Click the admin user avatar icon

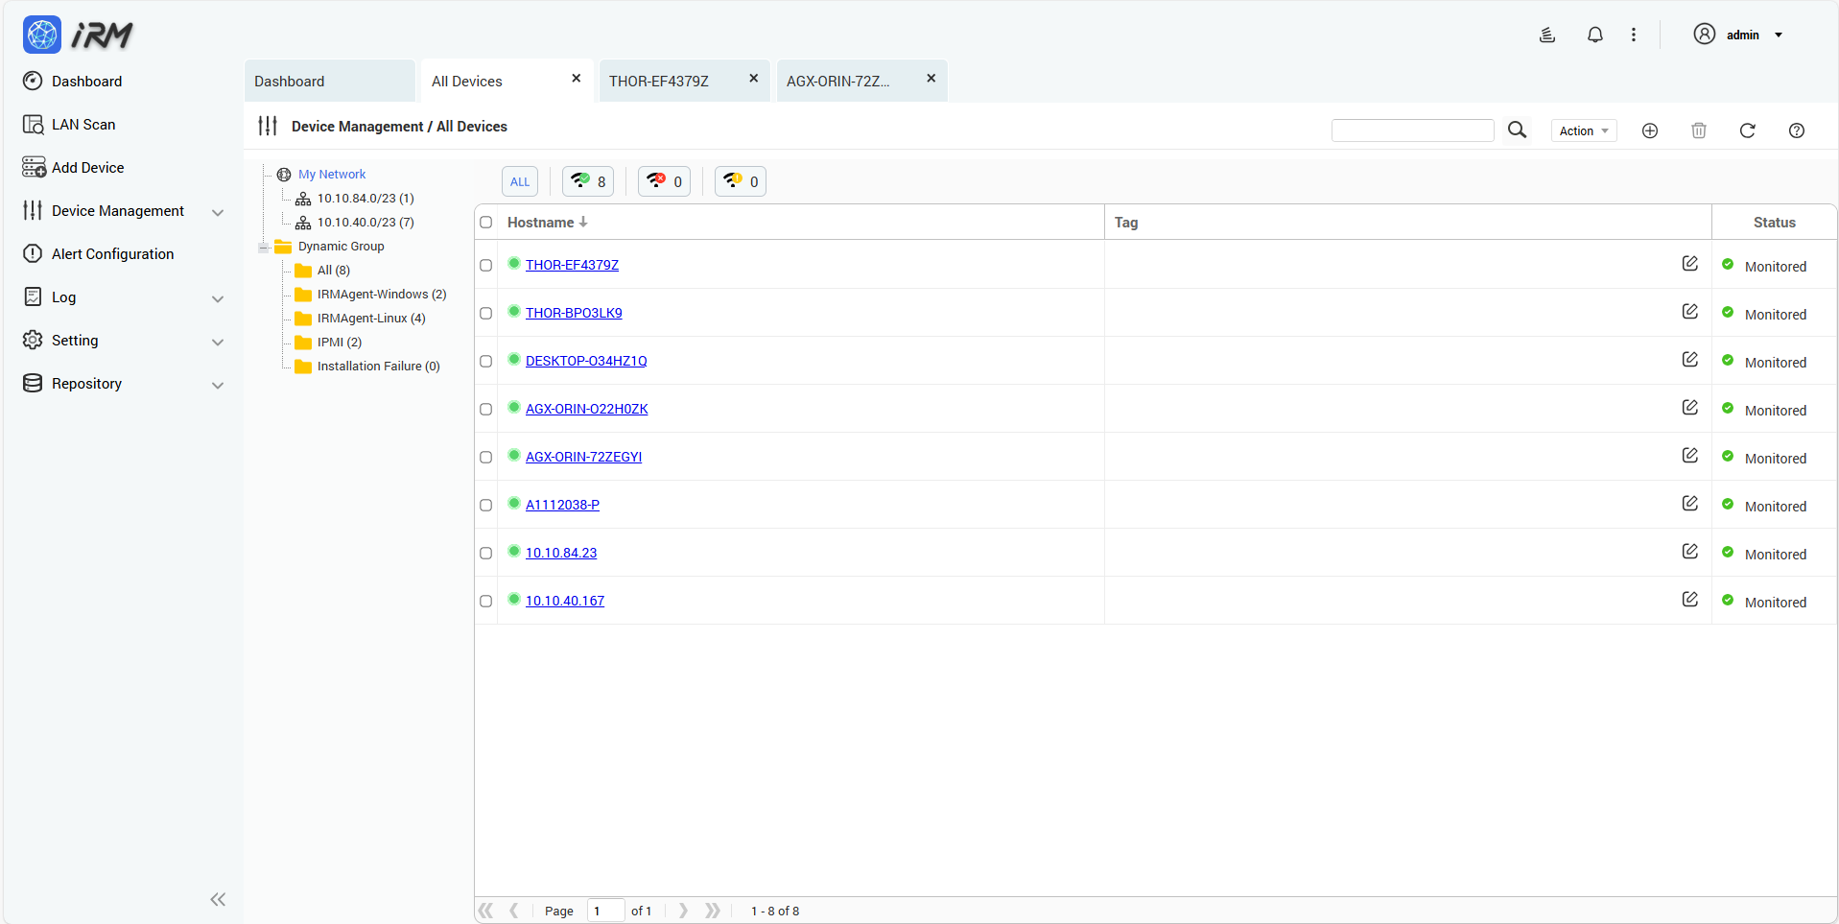[x=1705, y=35]
